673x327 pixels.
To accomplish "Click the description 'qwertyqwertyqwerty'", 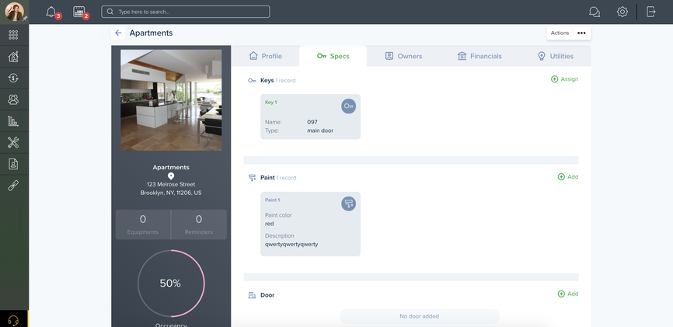I will pyautogui.click(x=291, y=245).
